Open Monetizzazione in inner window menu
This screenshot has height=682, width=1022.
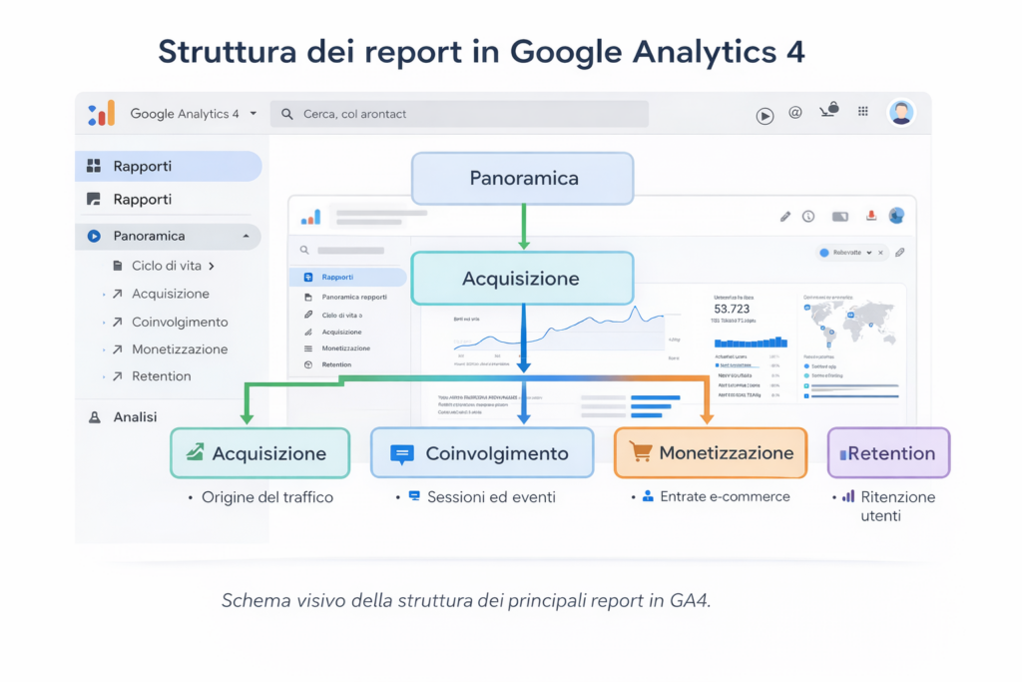(x=345, y=348)
